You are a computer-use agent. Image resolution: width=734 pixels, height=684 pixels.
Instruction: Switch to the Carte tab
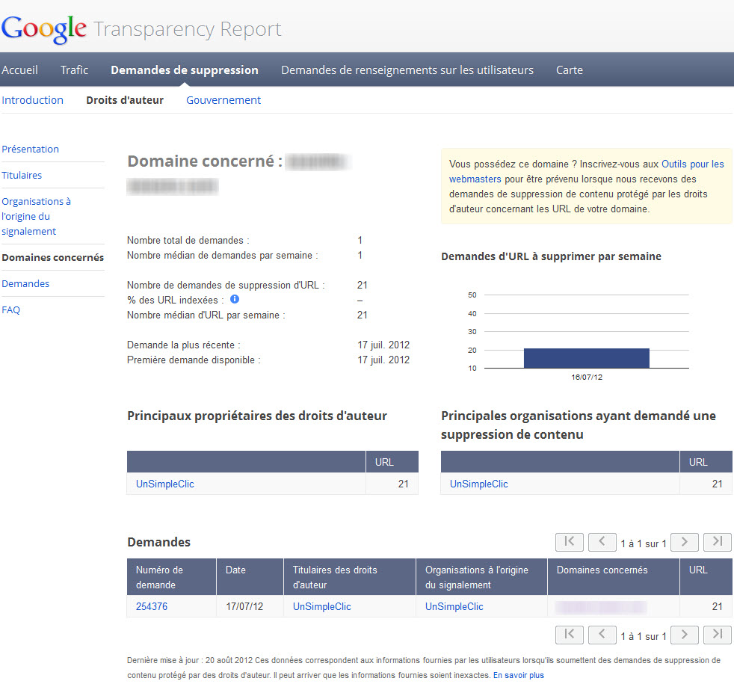click(x=569, y=70)
